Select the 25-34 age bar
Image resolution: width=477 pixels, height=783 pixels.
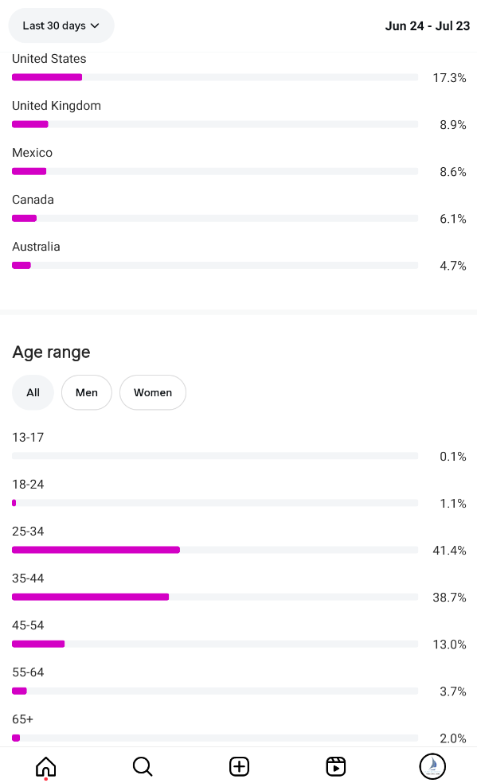tap(215, 550)
